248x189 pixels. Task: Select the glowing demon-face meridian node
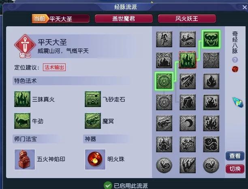[211, 39]
